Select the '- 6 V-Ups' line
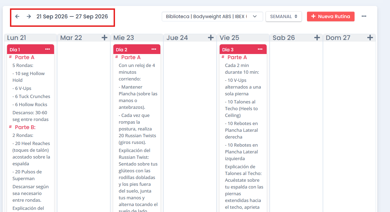The image size is (390, 212). [x=22, y=88]
